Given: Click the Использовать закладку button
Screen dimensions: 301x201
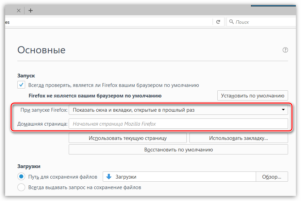Looking at the screenshot, I should 238,138.
